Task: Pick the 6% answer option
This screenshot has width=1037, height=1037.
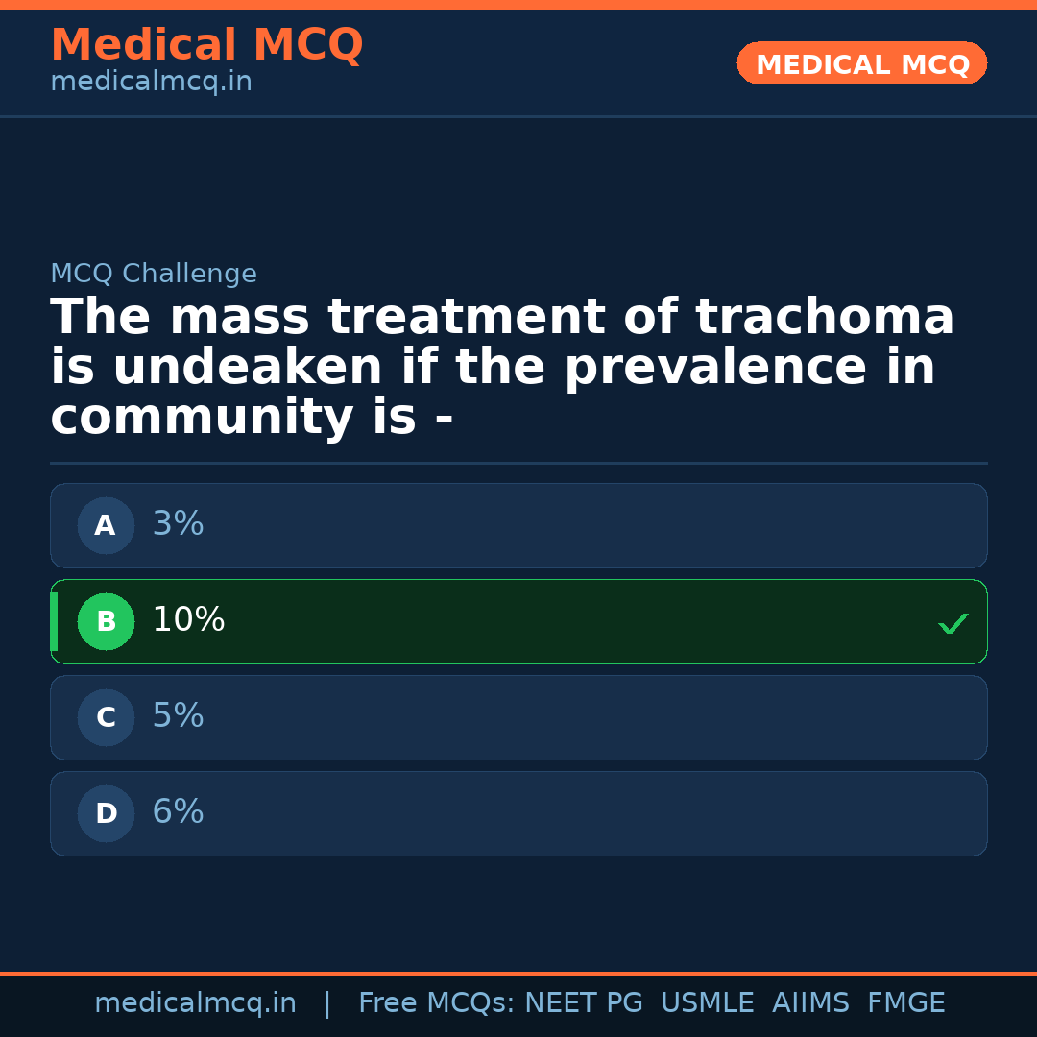Action: pos(518,813)
